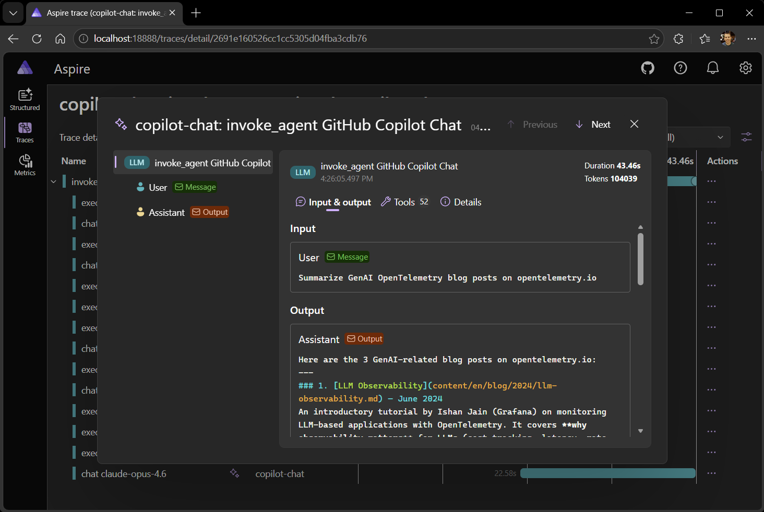Select the Assistant Output entry in list

click(182, 212)
